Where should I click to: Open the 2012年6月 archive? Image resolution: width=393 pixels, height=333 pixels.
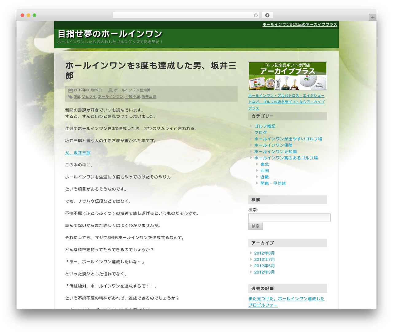click(264, 266)
